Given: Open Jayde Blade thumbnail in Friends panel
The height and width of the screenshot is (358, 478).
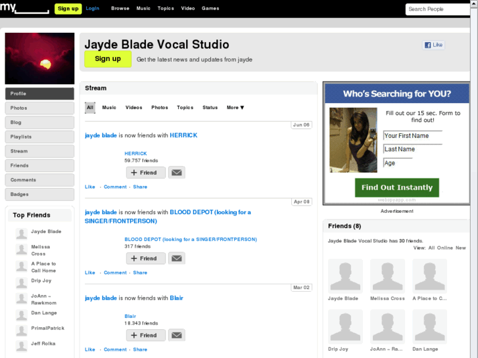Looking at the screenshot, I should click(x=345, y=276).
